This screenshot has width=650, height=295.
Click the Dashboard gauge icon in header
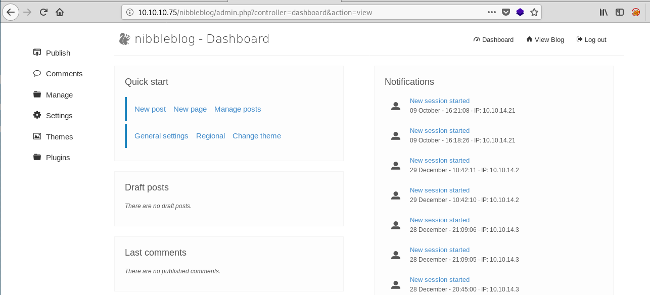click(x=477, y=39)
